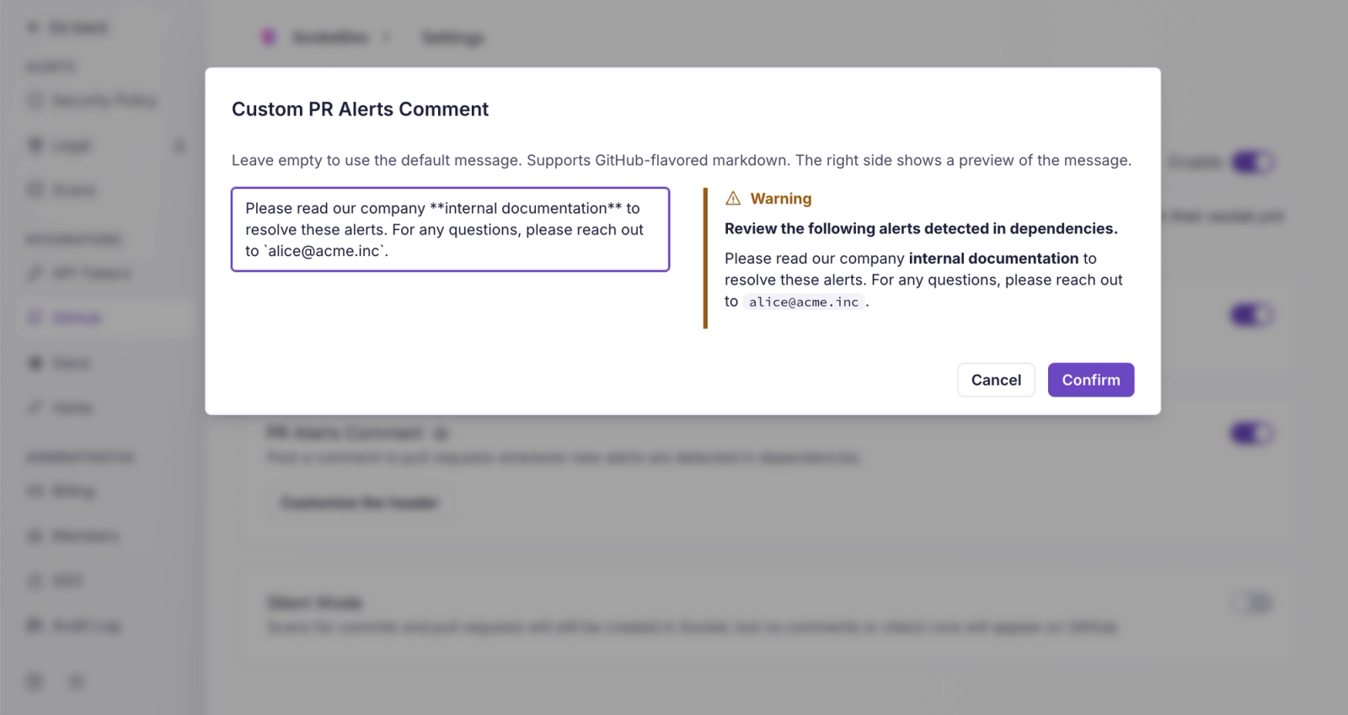Open the Scans sidebar icon
1348x715 pixels.
tap(35, 190)
